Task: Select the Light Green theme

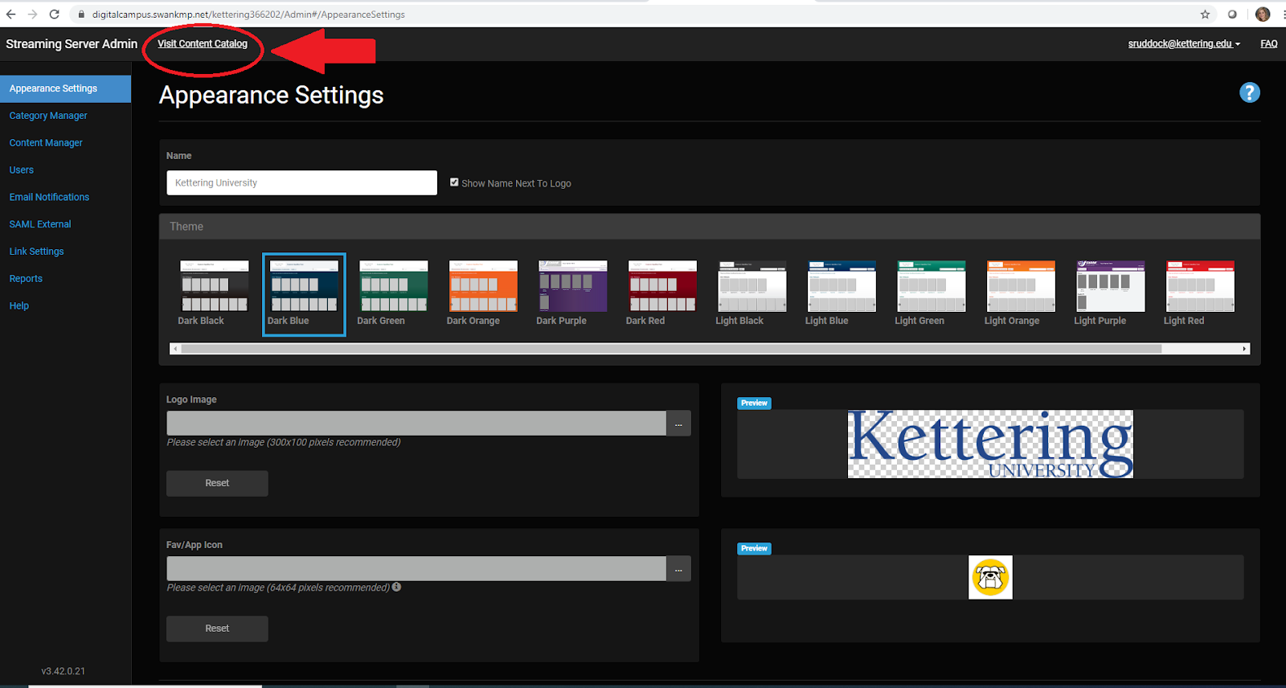Action: [931, 294]
